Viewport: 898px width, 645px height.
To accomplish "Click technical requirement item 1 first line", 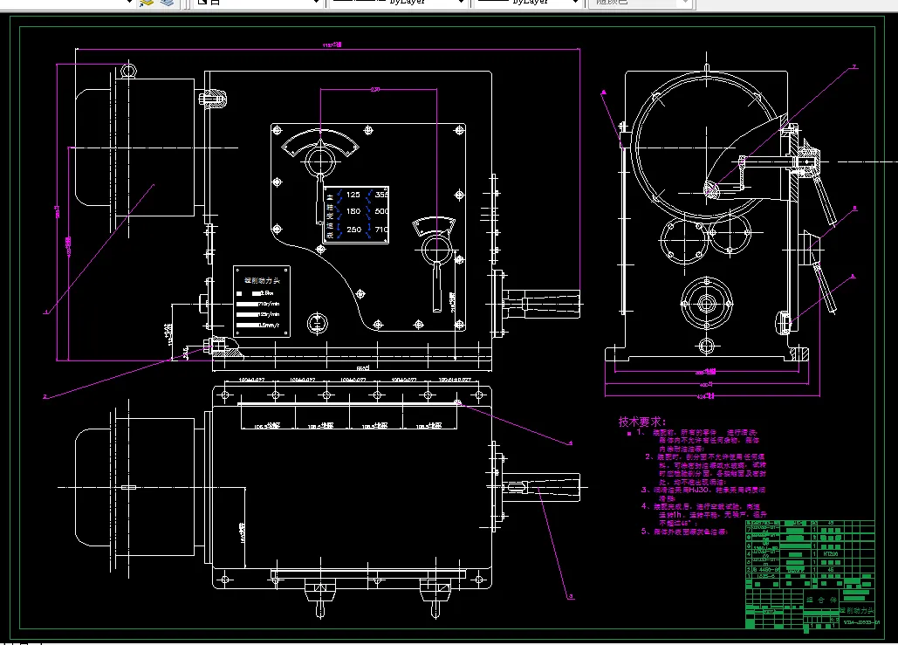I will click(696, 433).
